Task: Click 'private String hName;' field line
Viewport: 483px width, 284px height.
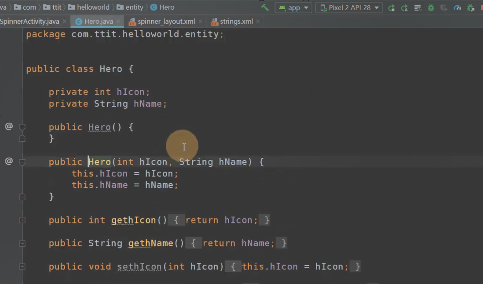Action: point(108,104)
